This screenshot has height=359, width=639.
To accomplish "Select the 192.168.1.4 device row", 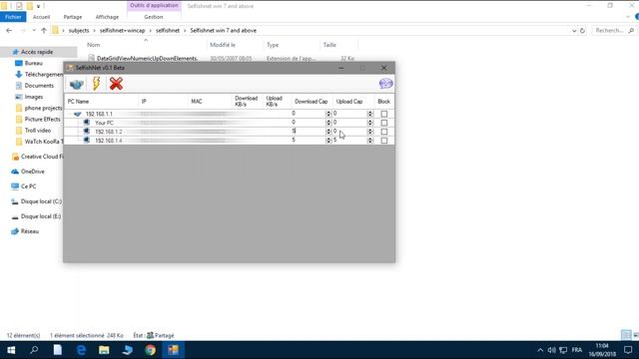I will coord(229,141).
